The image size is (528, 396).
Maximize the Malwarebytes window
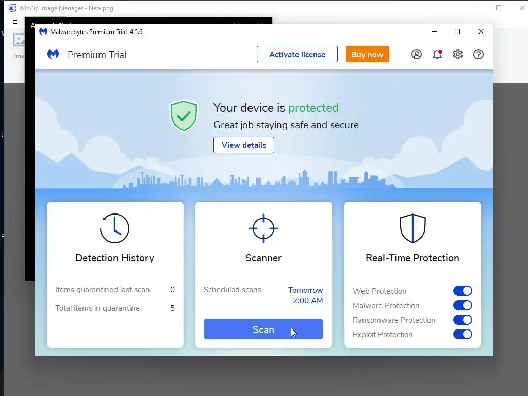457,31
